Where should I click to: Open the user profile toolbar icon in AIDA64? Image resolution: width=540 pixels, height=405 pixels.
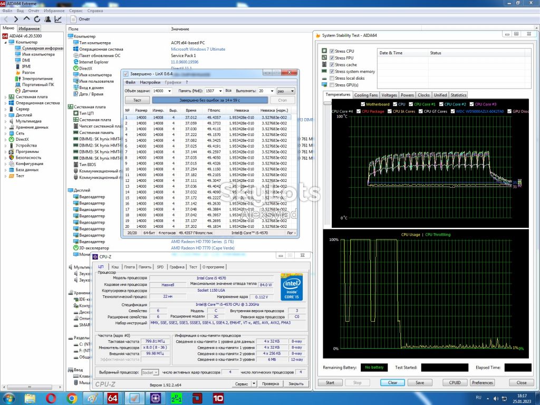(x=47, y=20)
